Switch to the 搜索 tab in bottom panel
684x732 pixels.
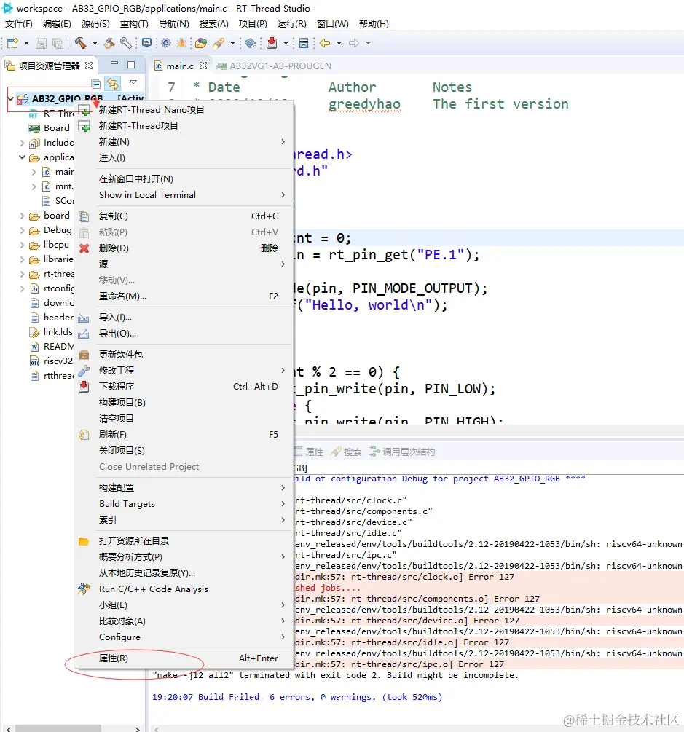tap(347, 452)
